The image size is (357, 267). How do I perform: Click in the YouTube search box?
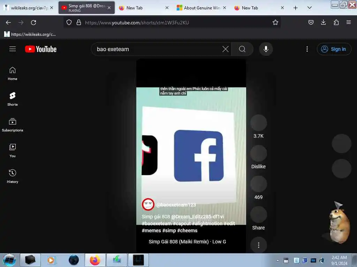tap(157, 49)
